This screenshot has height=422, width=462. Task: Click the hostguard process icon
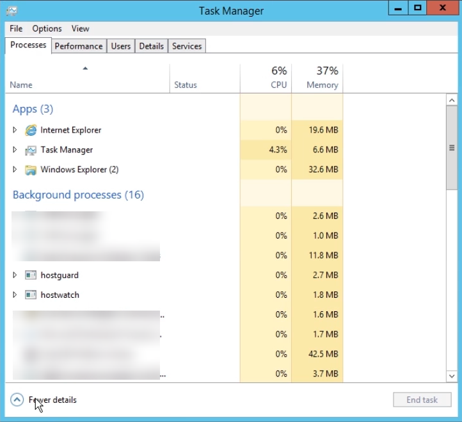point(31,275)
